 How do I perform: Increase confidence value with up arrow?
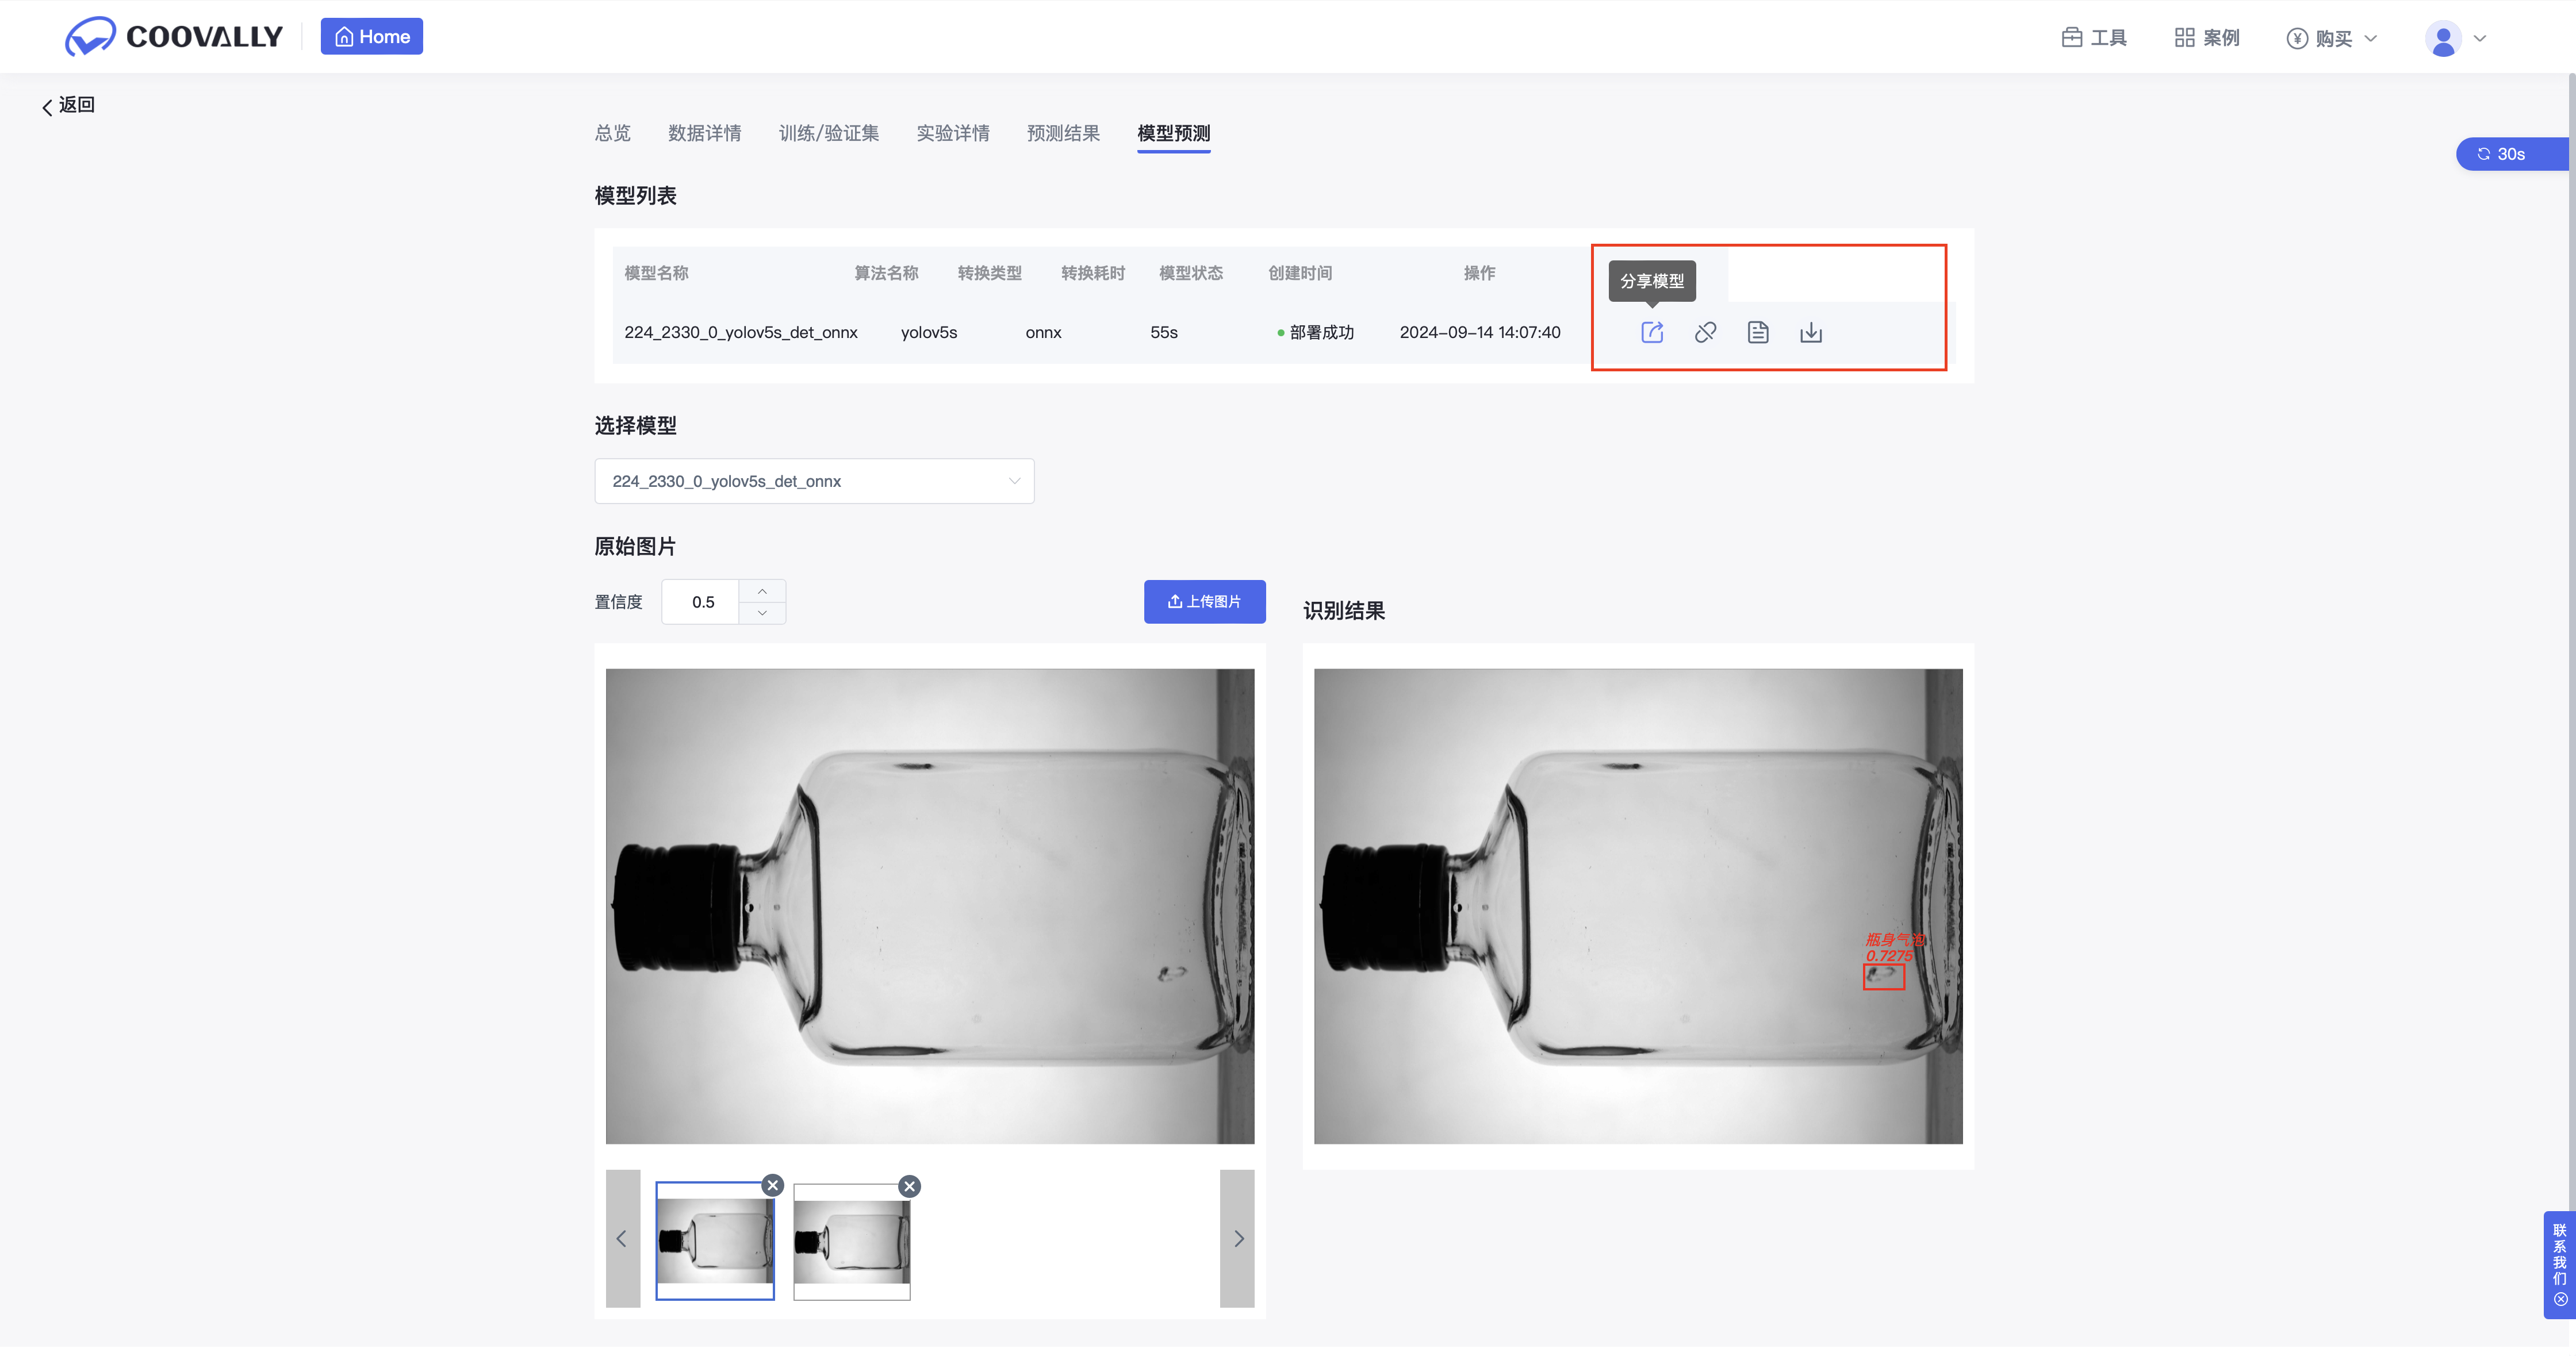(762, 592)
